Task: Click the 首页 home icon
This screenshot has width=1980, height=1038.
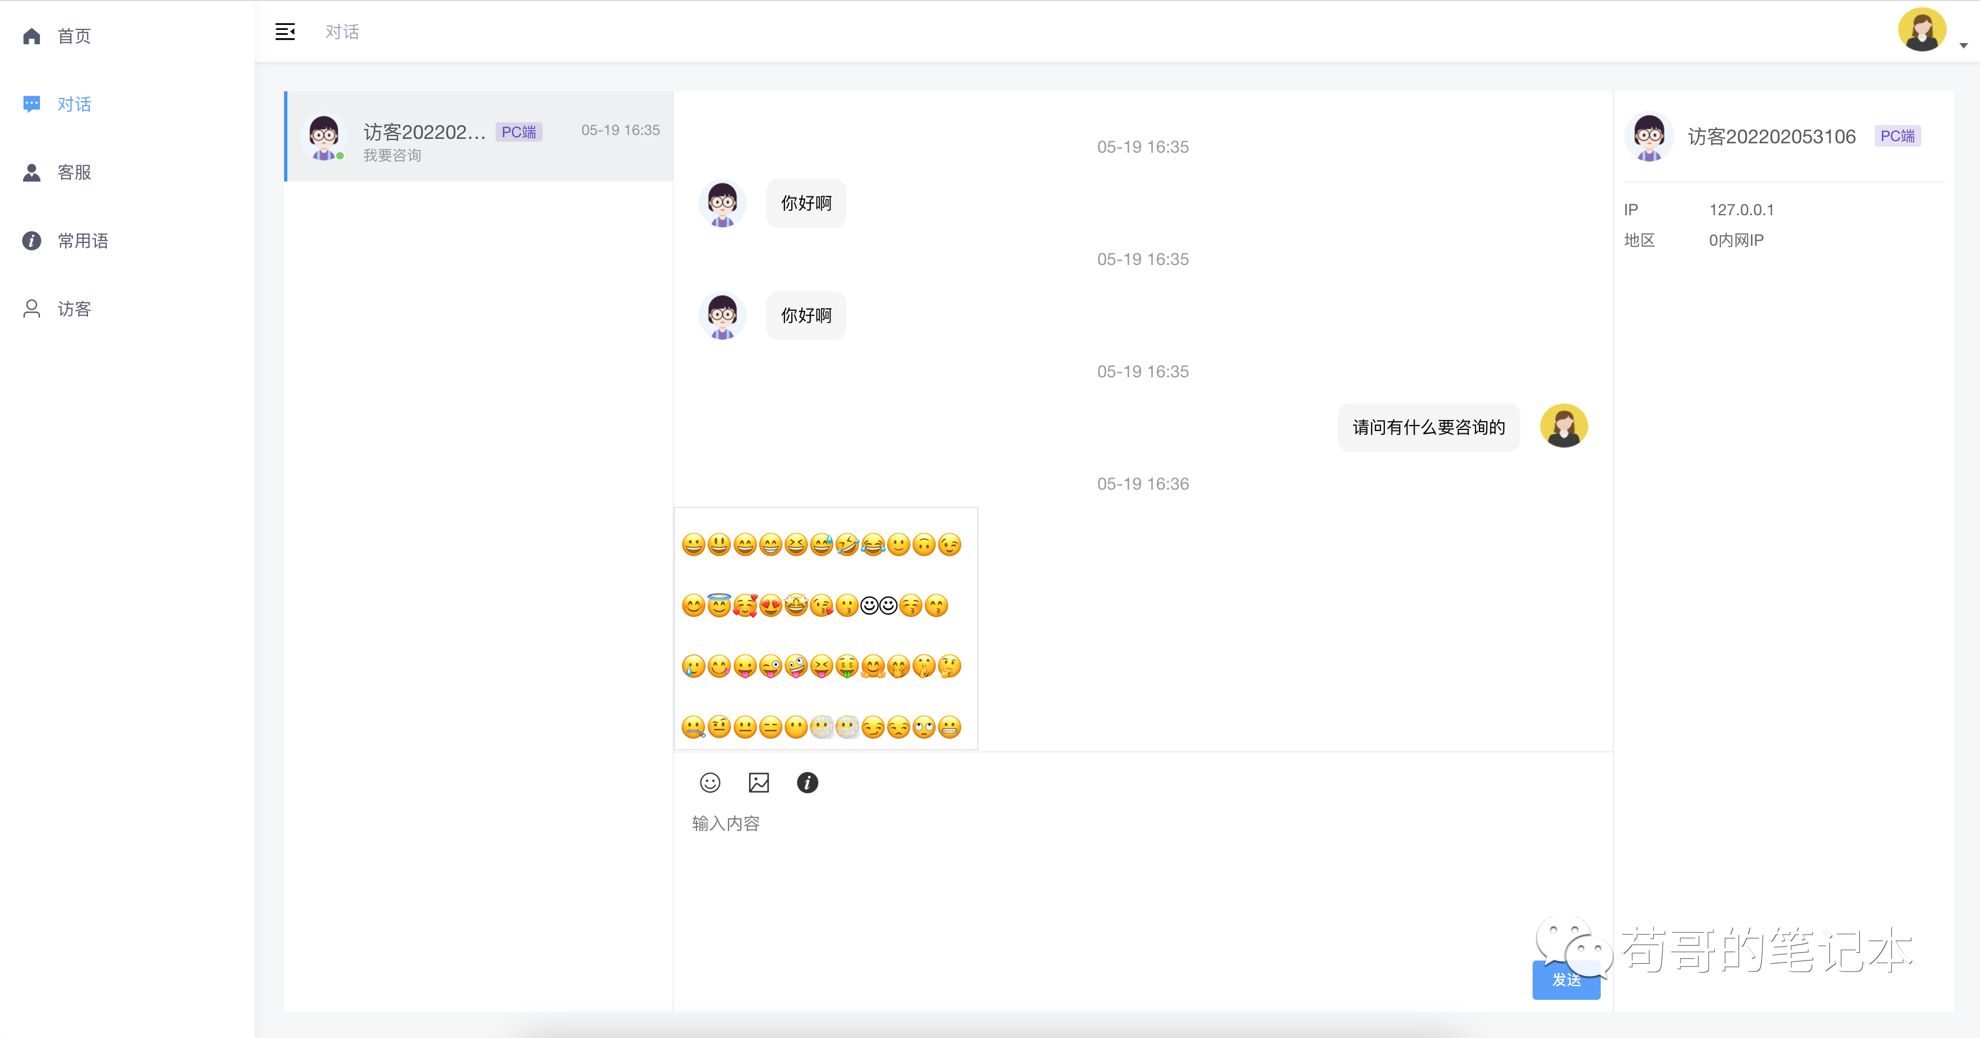Action: (32, 36)
